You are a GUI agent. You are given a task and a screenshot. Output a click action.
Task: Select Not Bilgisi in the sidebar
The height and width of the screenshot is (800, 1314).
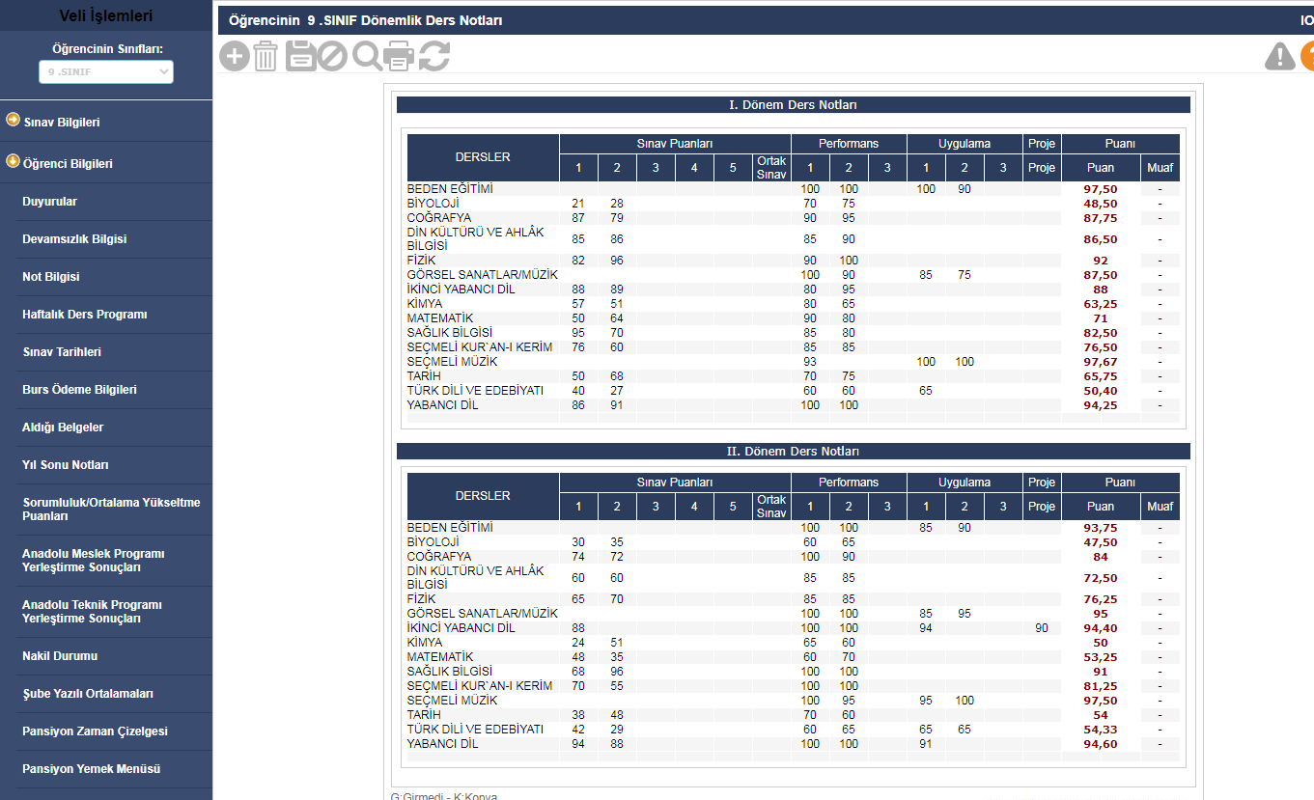(51, 277)
